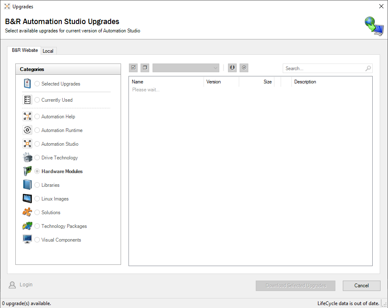Click into the Search input field
This screenshot has height=308, width=388.
pos(327,68)
